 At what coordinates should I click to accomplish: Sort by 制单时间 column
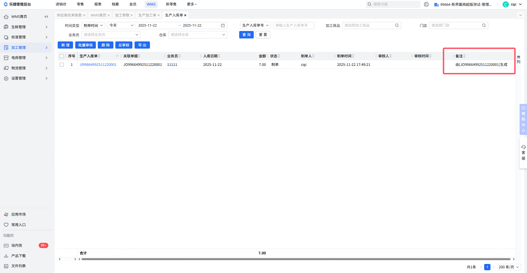pyautogui.click(x=353, y=56)
